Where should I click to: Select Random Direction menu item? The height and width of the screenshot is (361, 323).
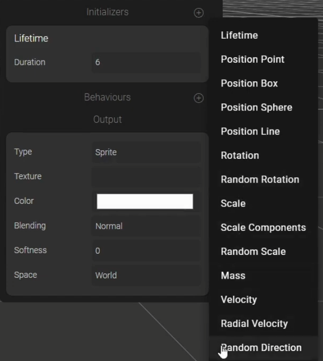(x=261, y=348)
